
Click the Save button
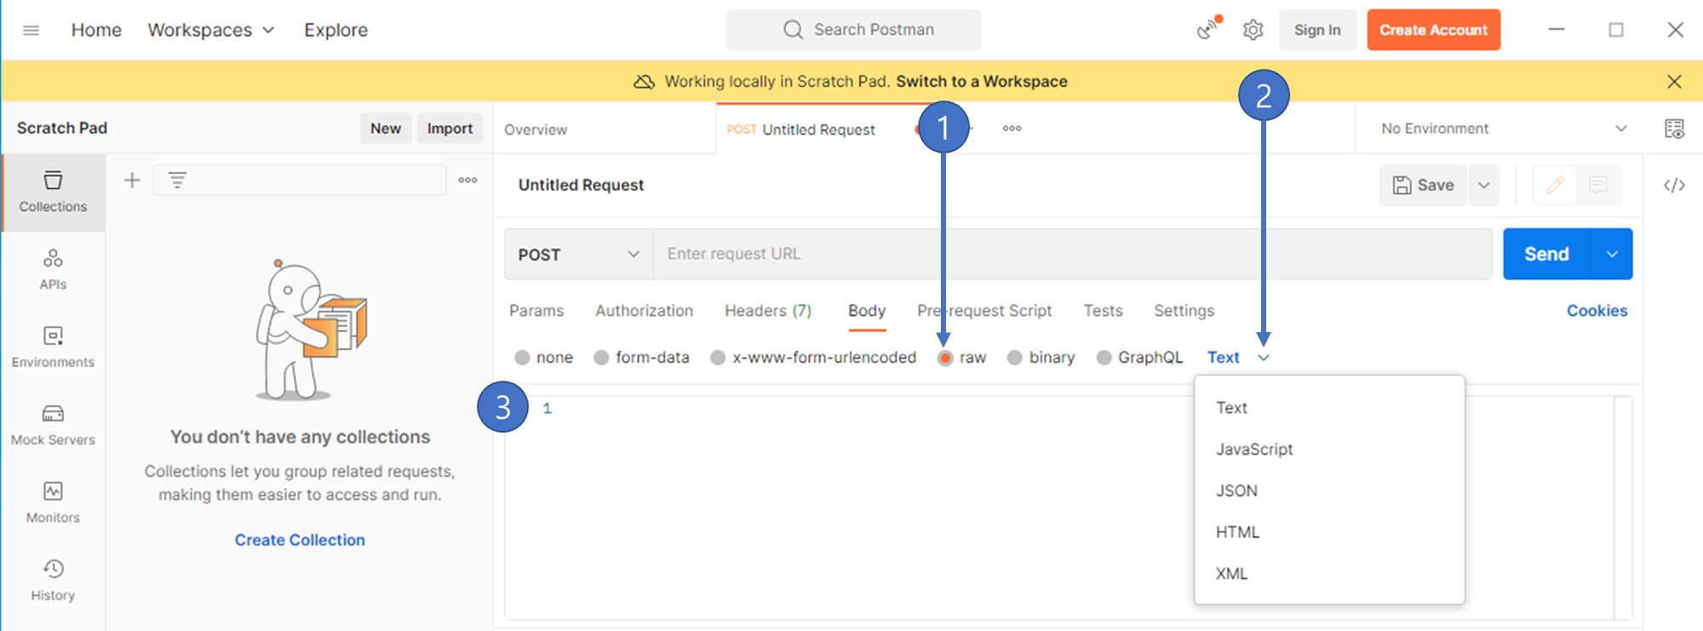pyautogui.click(x=1423, y=185)
